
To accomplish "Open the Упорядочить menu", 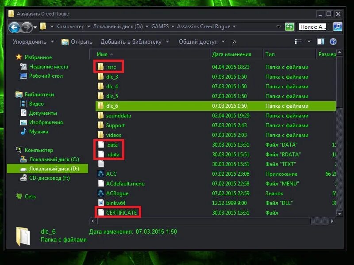I will [x=33, y=42].
